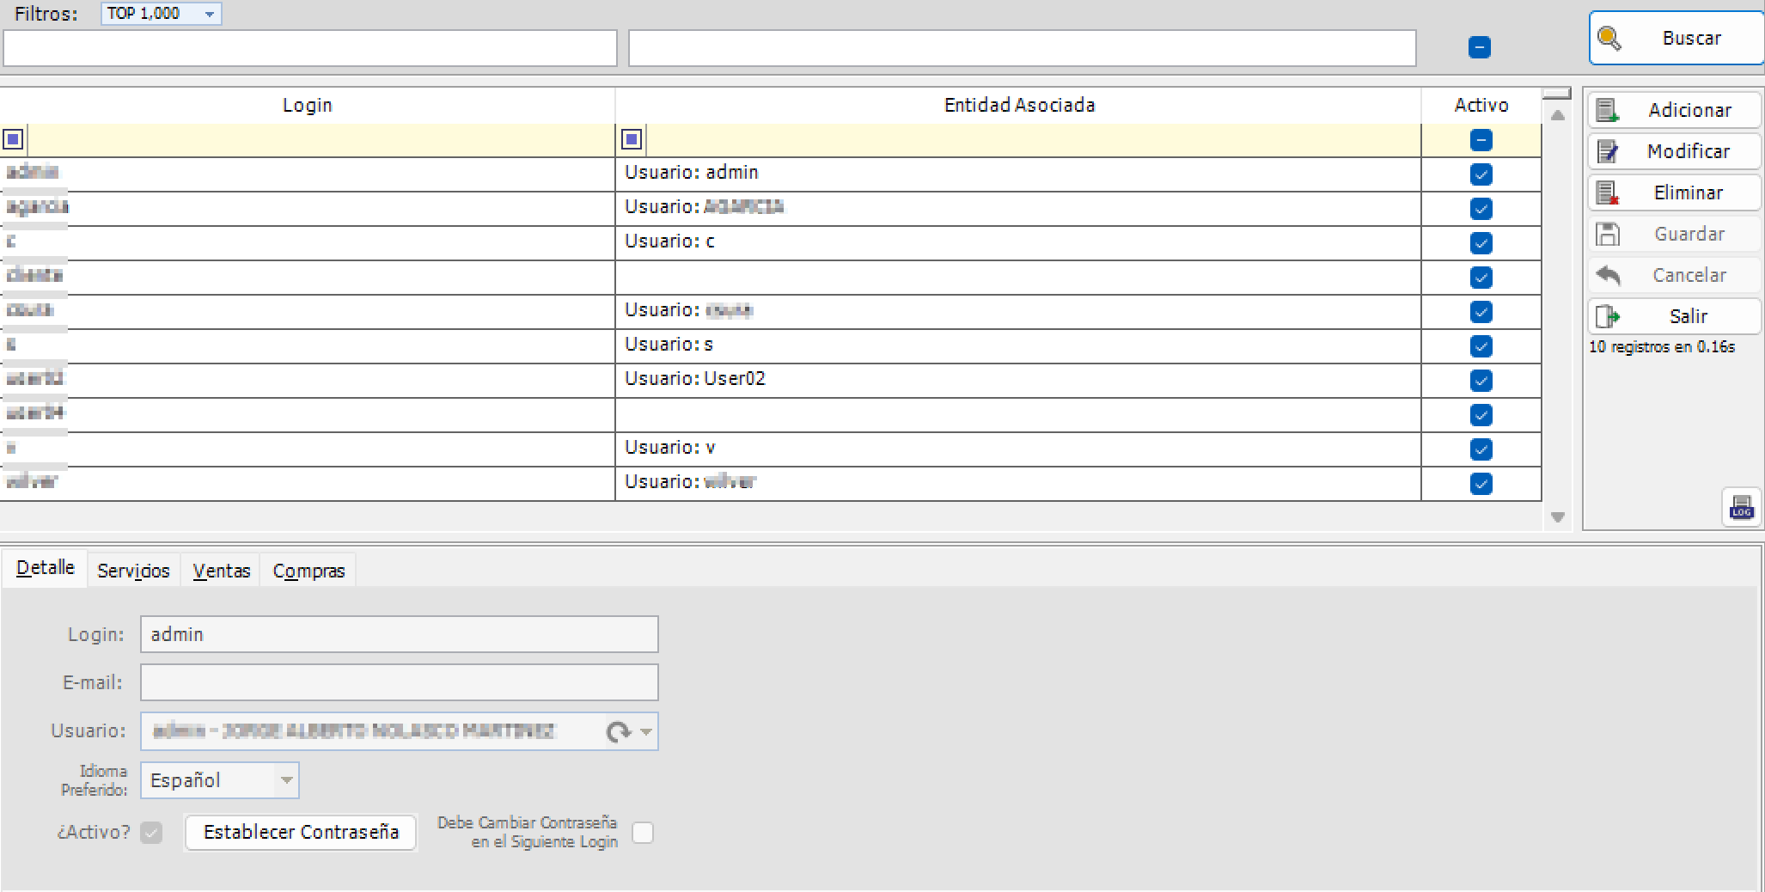Open the TOP 1,000 filter dropdown
Viewport: 1765px width, 892px height.
pyautogui.click(x=209, y=13)
